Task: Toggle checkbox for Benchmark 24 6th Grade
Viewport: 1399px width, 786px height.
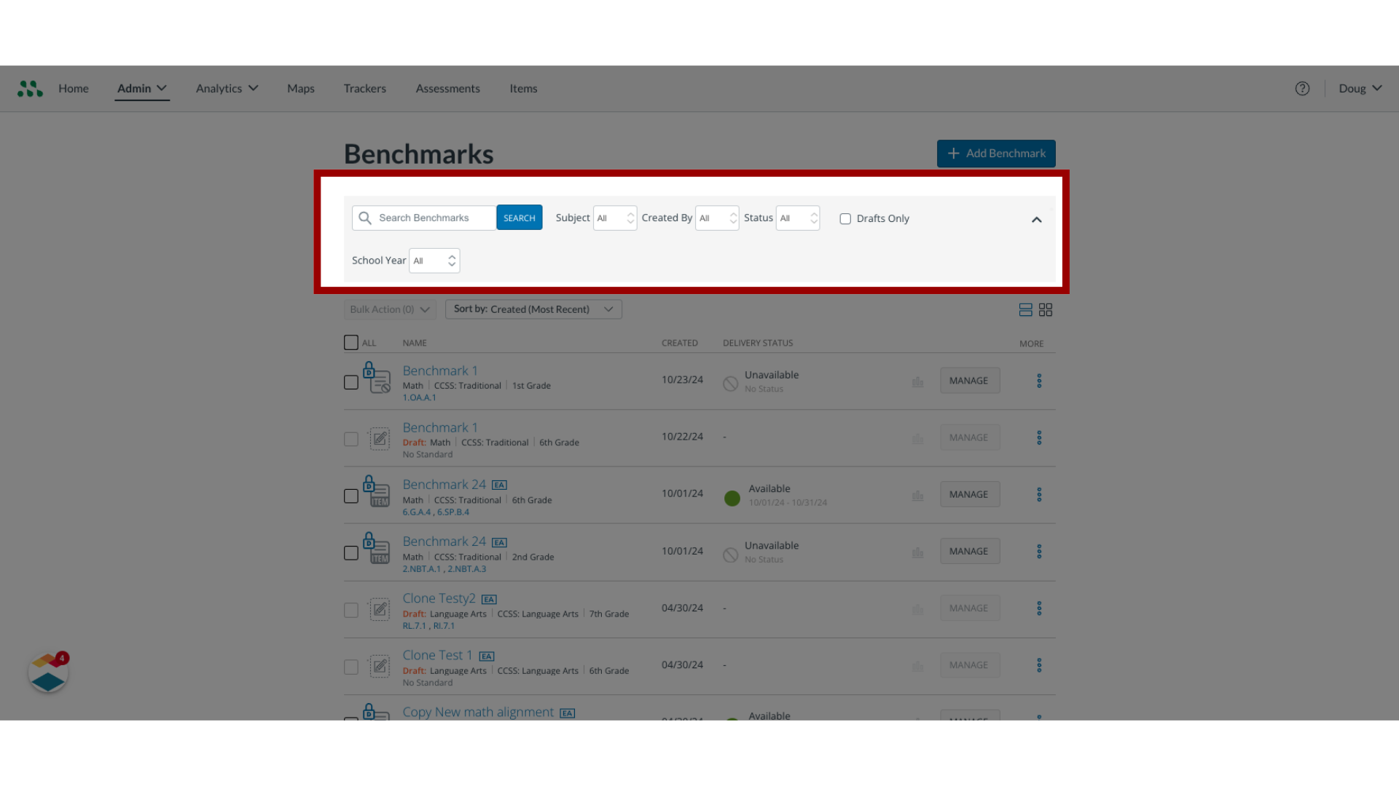Action: [x=350, y=495]
